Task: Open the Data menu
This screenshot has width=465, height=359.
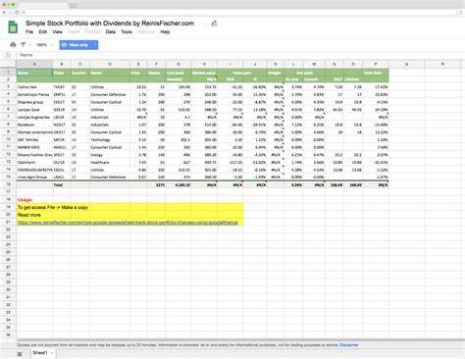Action: [111, 32]
